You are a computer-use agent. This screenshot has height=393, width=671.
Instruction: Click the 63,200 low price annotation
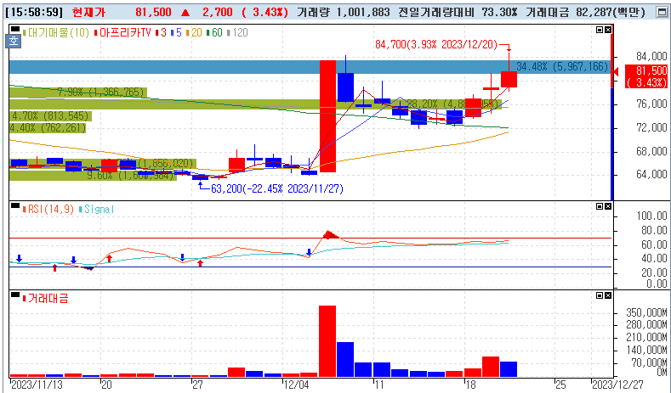point(277,188)
